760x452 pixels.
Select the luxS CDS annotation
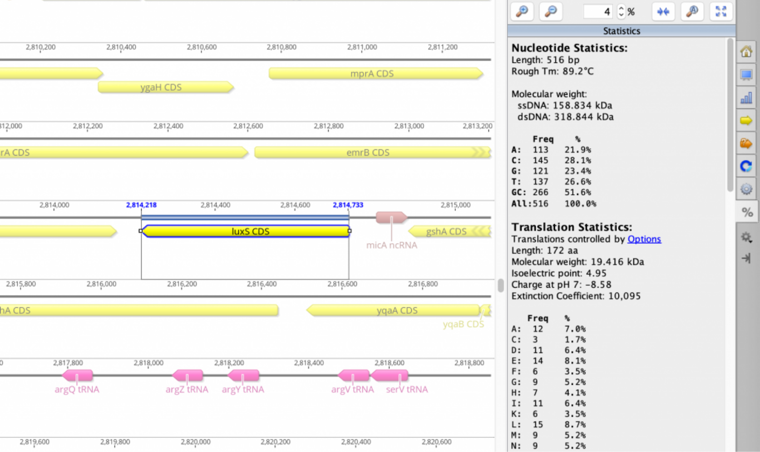point(246,231)
